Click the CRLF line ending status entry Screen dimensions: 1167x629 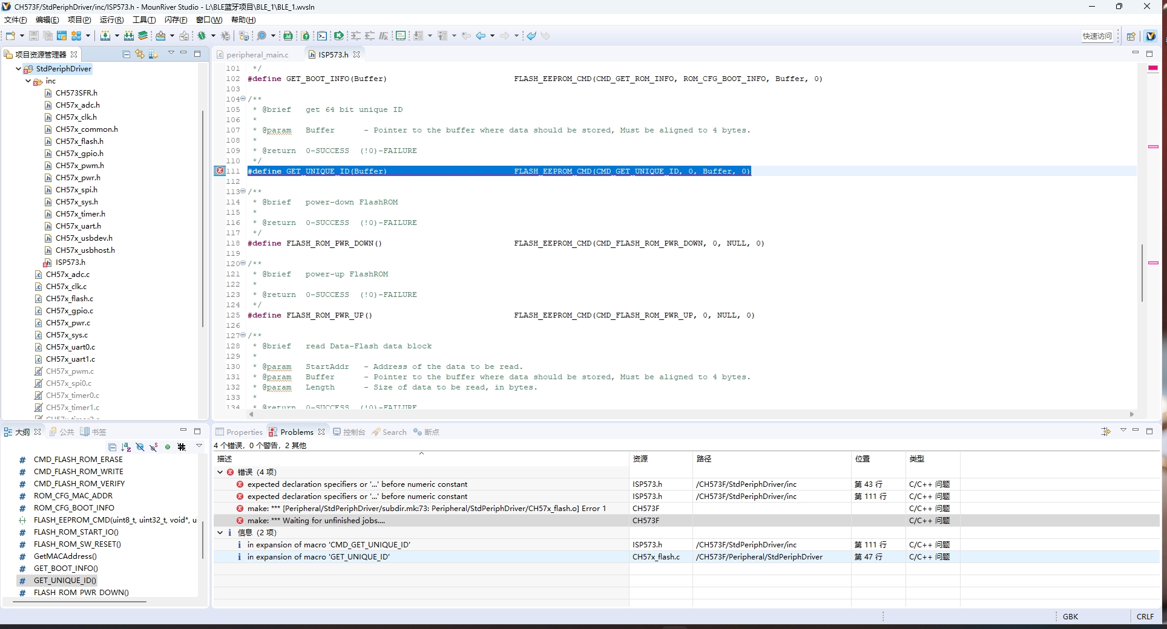1145,616
